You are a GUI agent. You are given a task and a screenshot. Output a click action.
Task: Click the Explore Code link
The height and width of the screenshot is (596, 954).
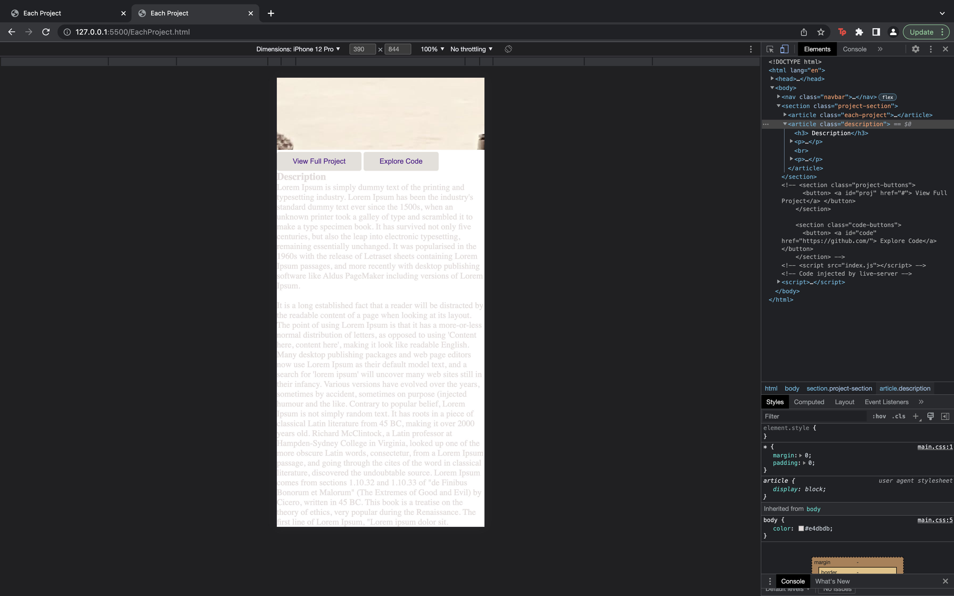click(x=401, y=161)
